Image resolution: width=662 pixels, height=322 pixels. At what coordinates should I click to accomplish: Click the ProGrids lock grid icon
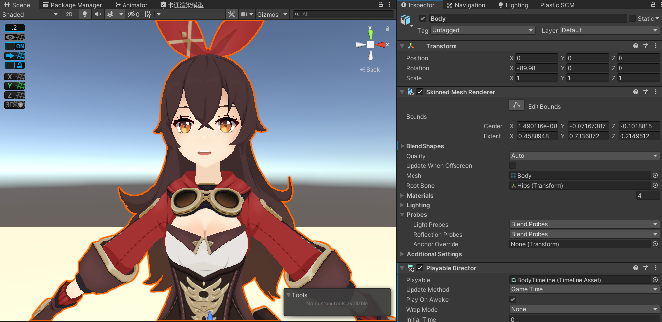(x=15, y=65)
